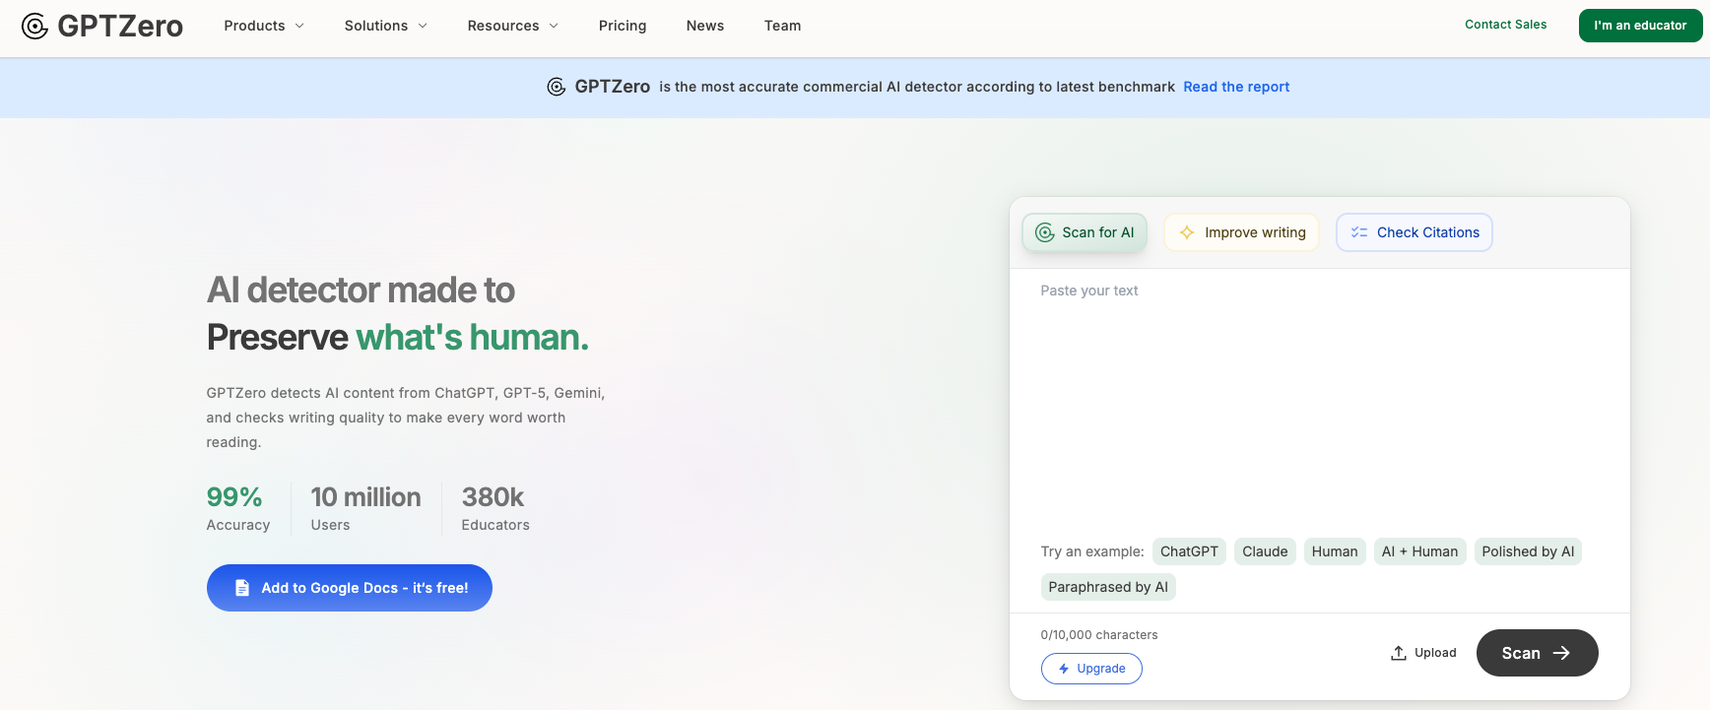The width and height of the screenshot is (1710, 710).
Task: Open the News page
Action: tap(705, 26)
